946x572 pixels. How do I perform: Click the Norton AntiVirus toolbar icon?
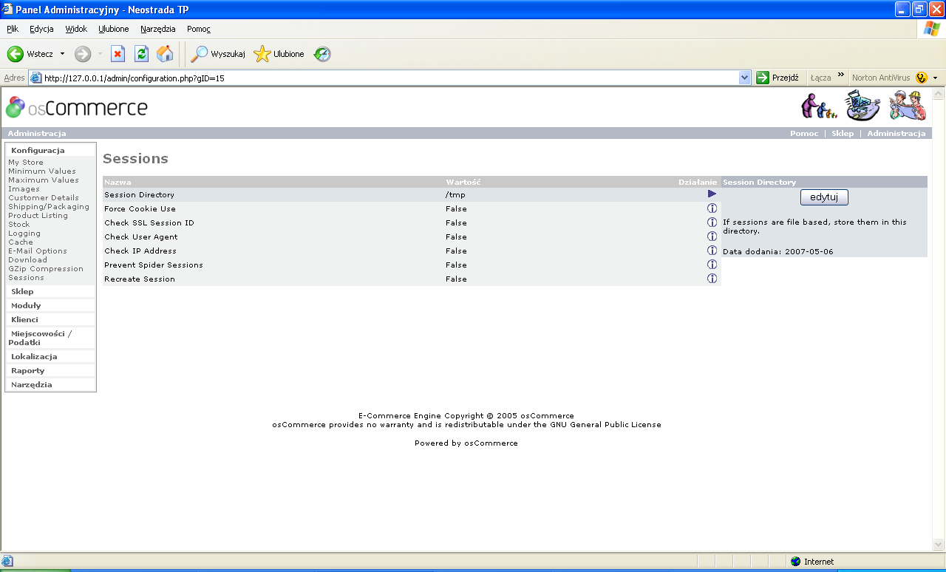tap(921, 78)
